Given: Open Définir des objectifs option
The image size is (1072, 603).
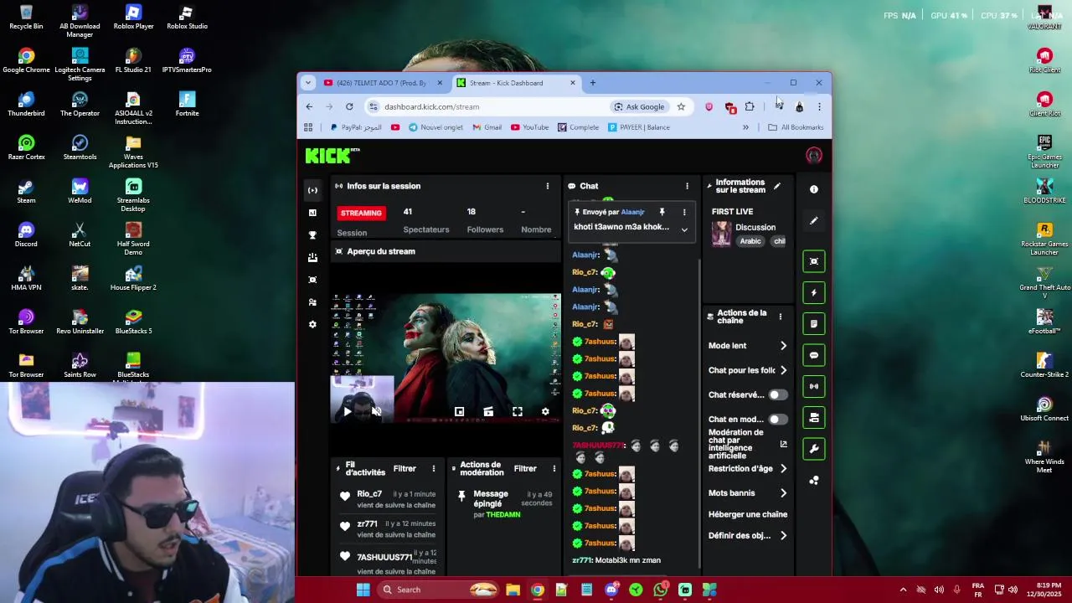Looking at the screenshot, I should (748, 536).
